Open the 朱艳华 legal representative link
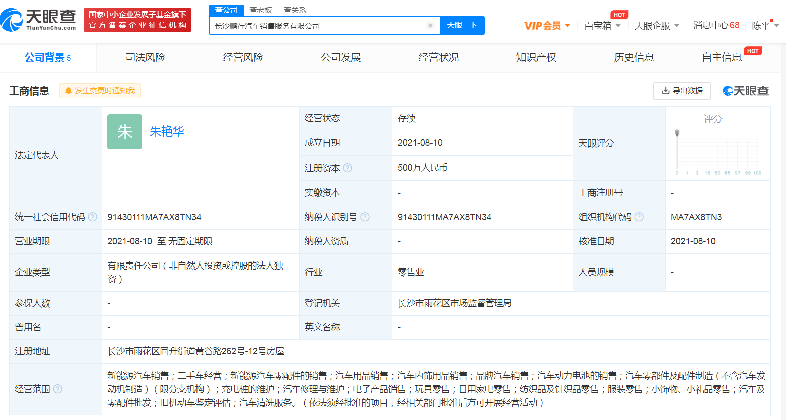 [x=167, y=132]
